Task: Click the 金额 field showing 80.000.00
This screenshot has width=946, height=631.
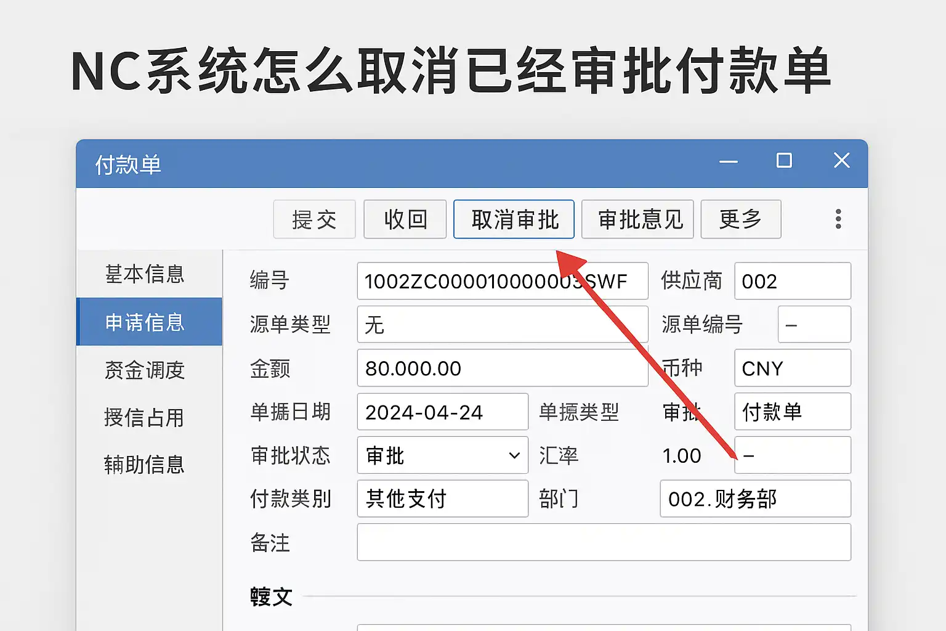Action: (x=503, y=368)
